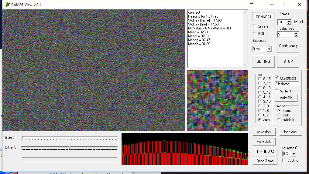This screenshot has height=174, width=309.
Task: Select iso 2..9 radio button
Action: (259, 106)
